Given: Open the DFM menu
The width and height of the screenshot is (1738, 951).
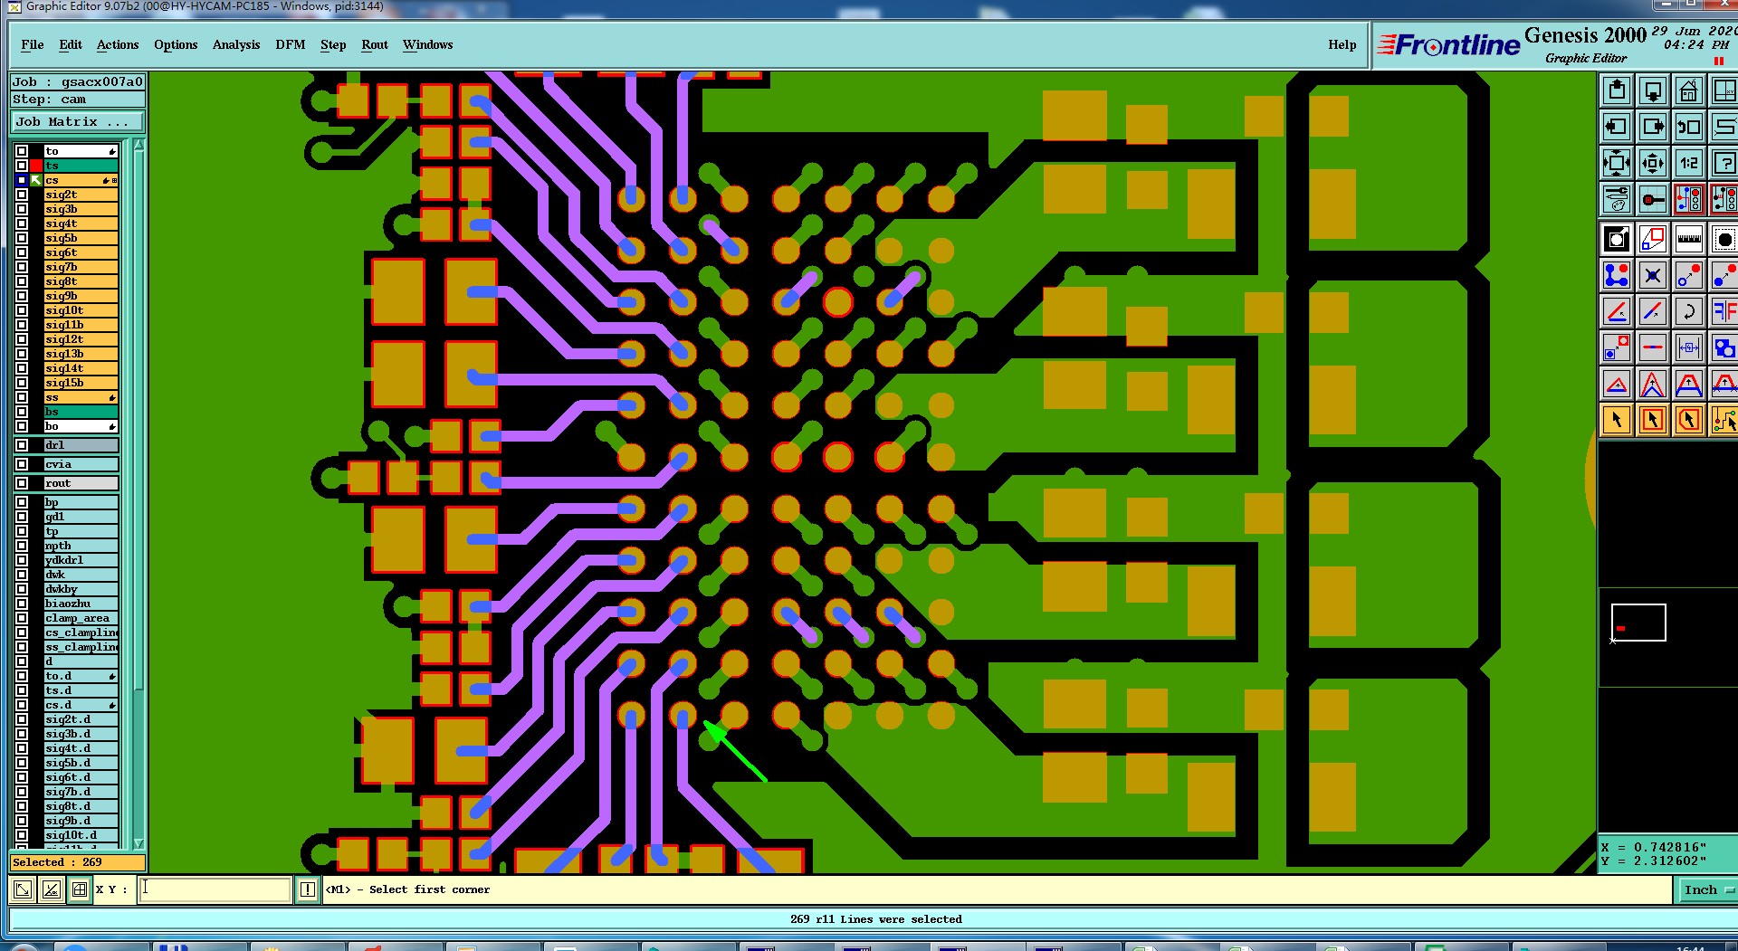Looking at the screenshot, I should point(291,44).
